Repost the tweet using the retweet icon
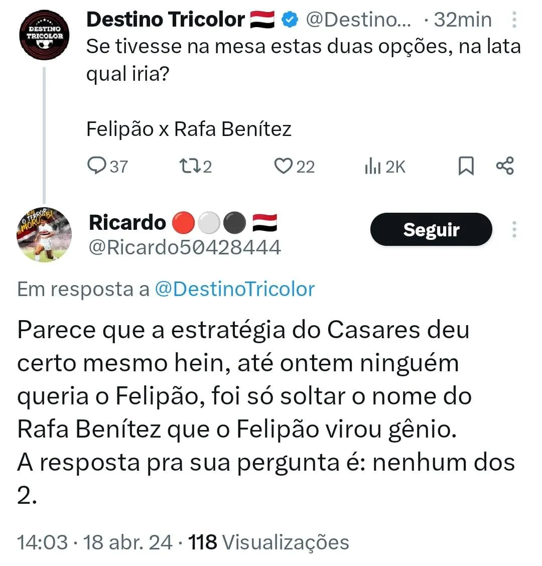Image resolution: width=542 pixels, height=566 pixels. pyautogui.click(x=190, y=166)
